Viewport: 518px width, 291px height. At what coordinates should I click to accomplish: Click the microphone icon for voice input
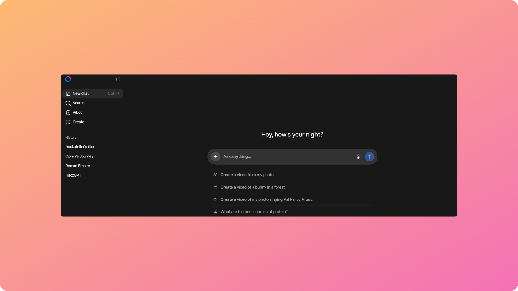pos(358,156)
